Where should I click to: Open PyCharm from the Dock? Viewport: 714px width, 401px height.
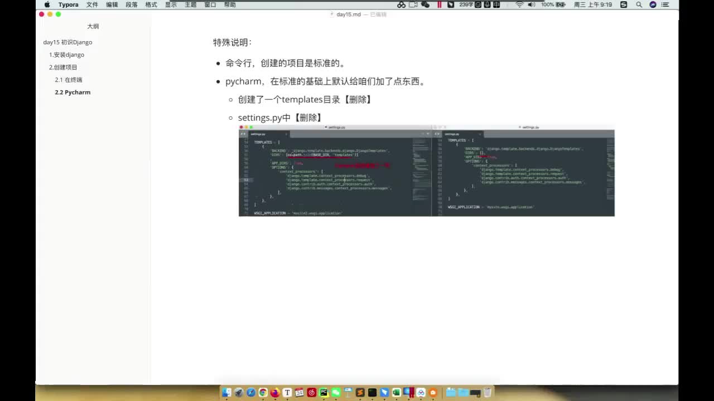point(324,393)
